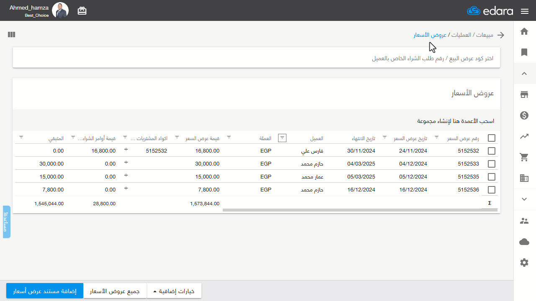Toggle the select-all checkbox in the table header
Viewport: 536px width, 301px height.
click(492, 138)
